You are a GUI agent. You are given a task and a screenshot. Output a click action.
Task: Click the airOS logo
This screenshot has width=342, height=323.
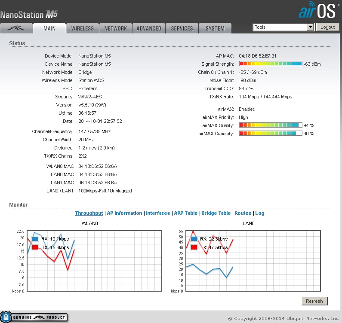[317, 11]
